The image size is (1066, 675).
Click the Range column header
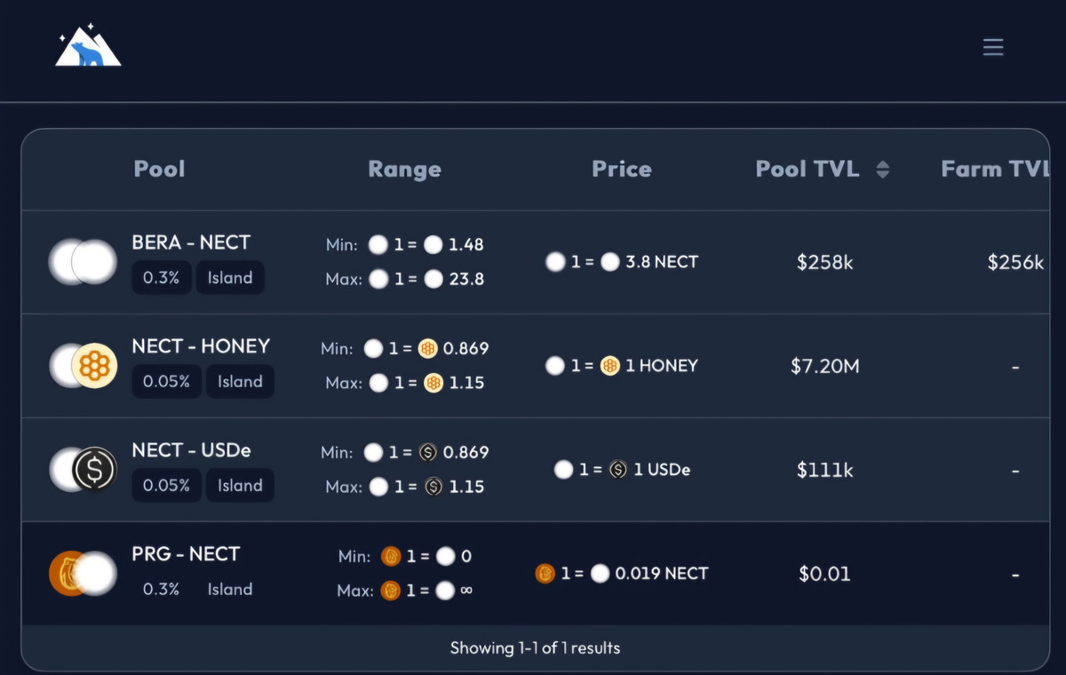click(x=404, y=170)
